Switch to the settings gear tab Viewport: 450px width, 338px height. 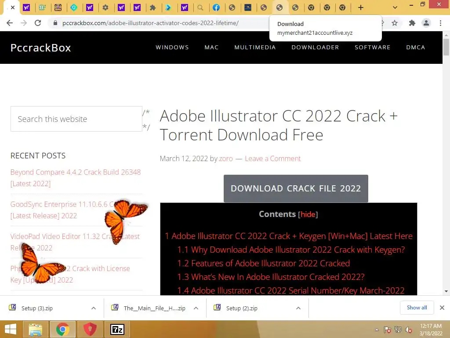pyautogui.click(x=105, y=7)
